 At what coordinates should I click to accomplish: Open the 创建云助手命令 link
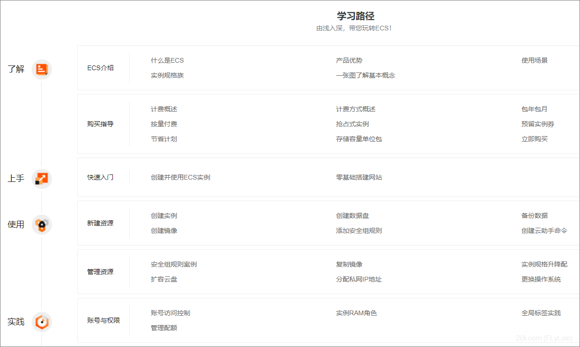tap(544, 231)
